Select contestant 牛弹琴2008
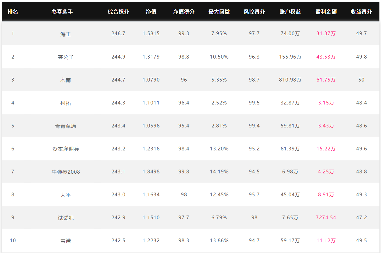The width and height of the screenshot is (381, 253). click(66, 172)
